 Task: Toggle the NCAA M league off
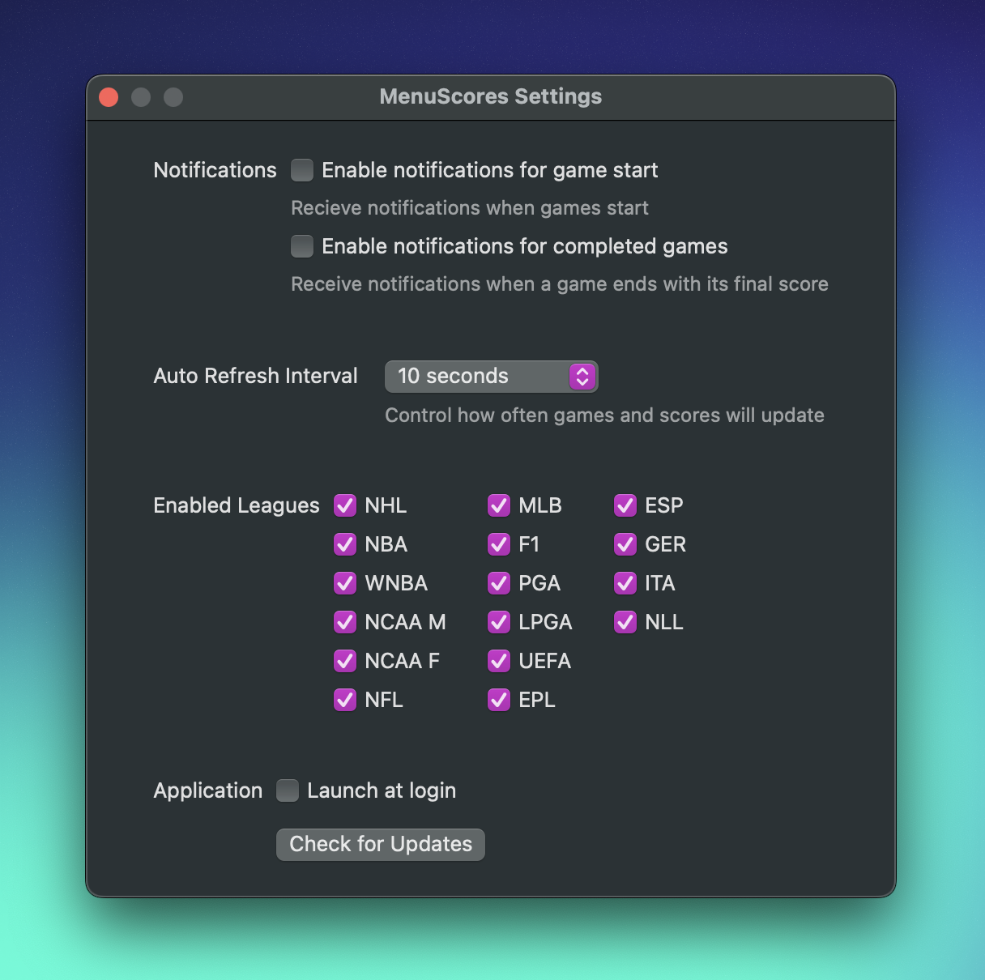(345, 622)
